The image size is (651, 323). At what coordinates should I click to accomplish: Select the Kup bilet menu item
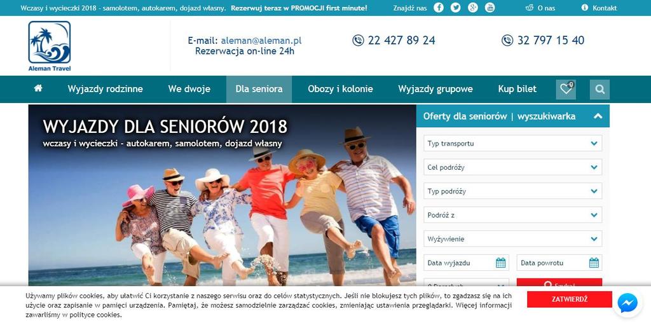pos(517,89)
